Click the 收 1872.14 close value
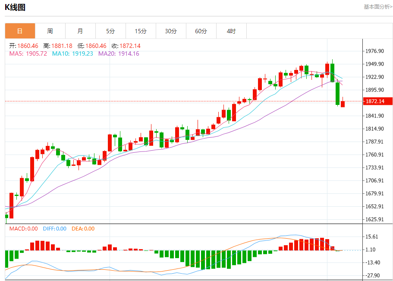This screenshot has height=281, width=393. pos(126,46)
